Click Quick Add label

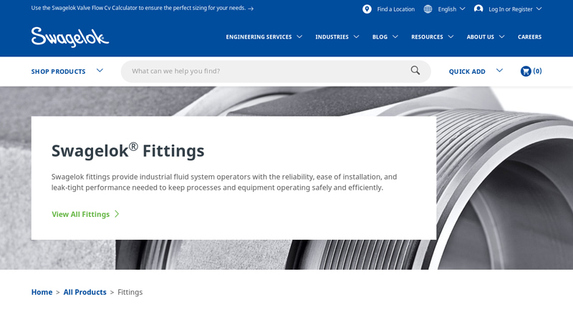(x=467, y=72)
